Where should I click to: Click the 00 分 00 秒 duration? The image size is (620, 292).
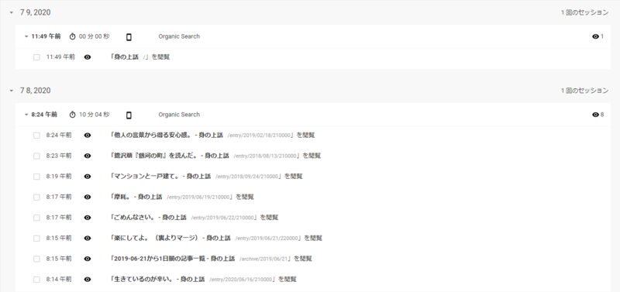[94, 36]
